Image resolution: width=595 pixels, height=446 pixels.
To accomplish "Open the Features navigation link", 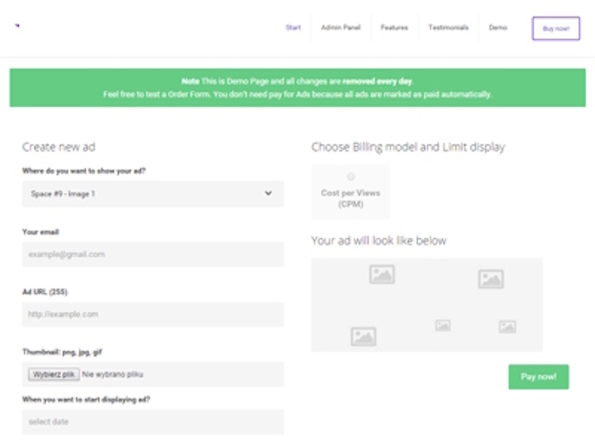I will pyautogui.click(x=394, y=28).
